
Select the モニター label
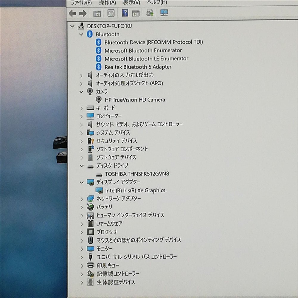(105, 249)
